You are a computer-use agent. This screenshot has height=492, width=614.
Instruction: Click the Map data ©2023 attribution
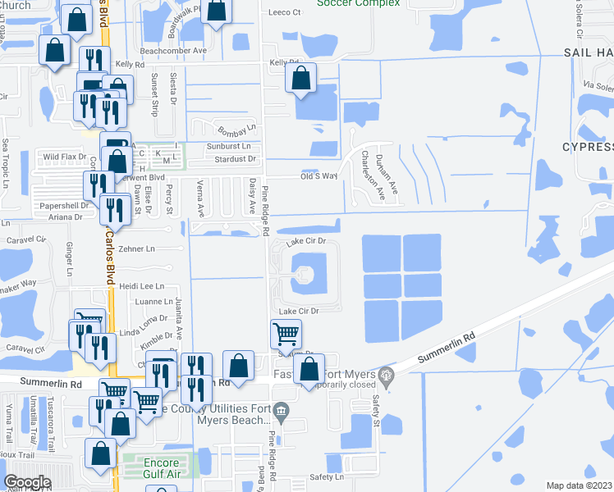coord(579,485)
